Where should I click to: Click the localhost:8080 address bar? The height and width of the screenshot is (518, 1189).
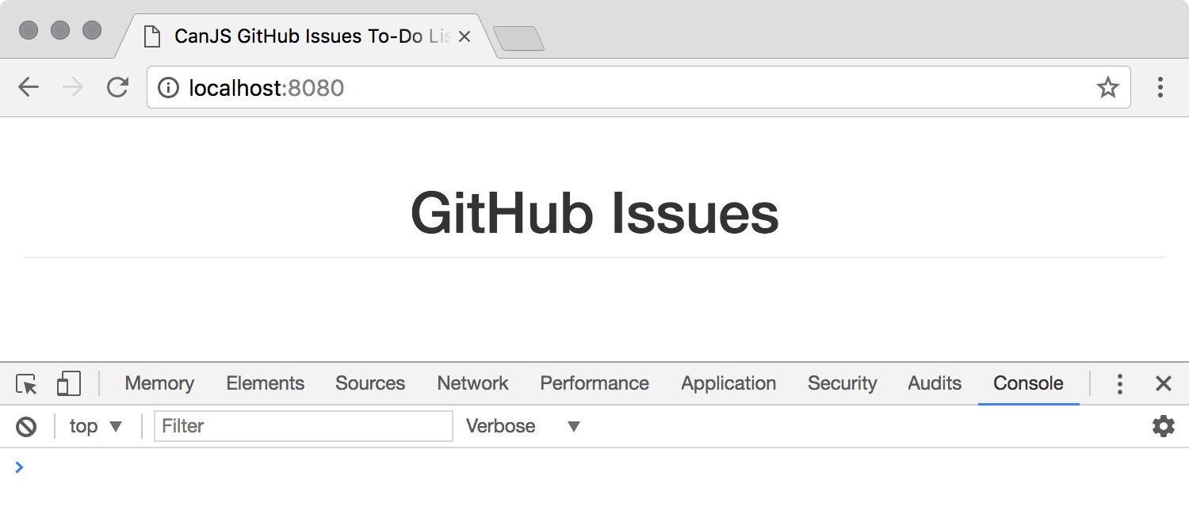click(638, 87)
